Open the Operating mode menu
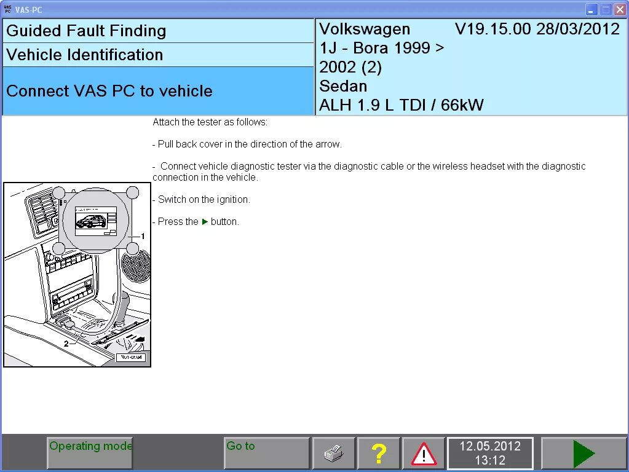Viewport: 629px width, 472px height. 90,453
